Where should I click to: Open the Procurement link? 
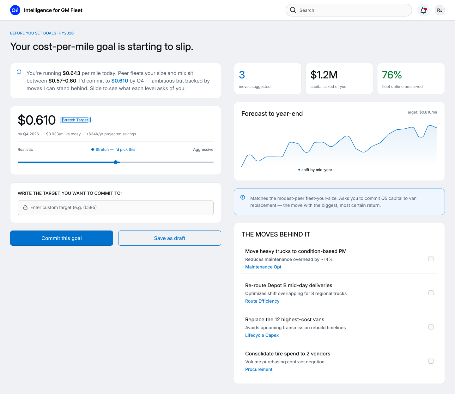pyautogui.click(x=259, y=369)
